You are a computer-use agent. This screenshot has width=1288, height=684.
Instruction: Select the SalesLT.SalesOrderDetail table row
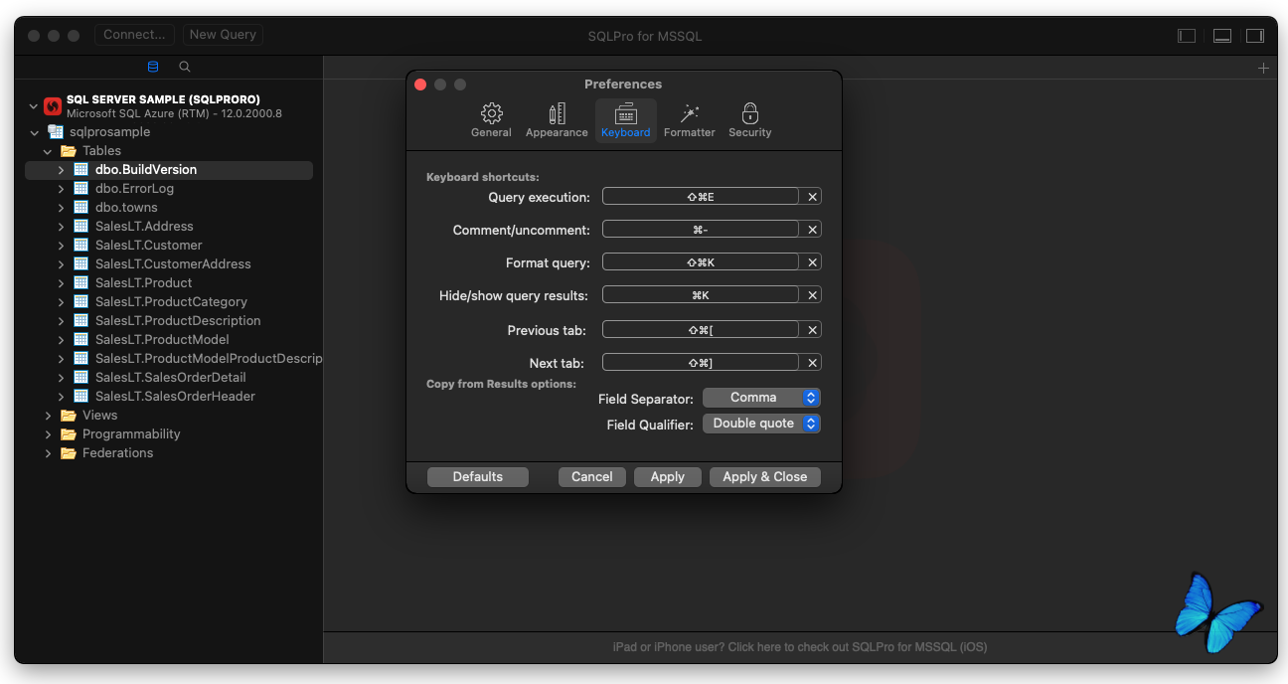point(171,378)
